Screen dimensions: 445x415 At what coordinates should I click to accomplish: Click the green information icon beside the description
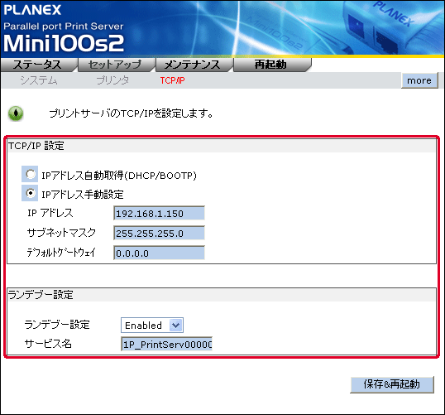coord(16,113)
